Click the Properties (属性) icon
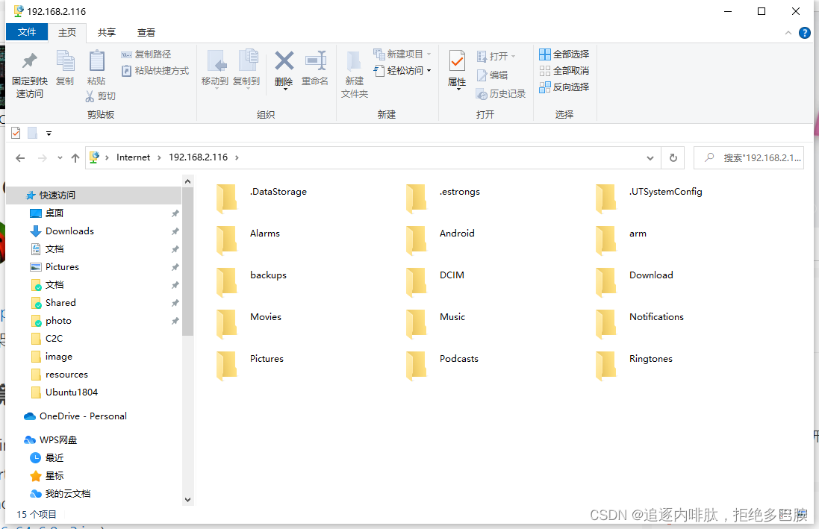This screenshot has height=529, width=819. tap(457, 62)
